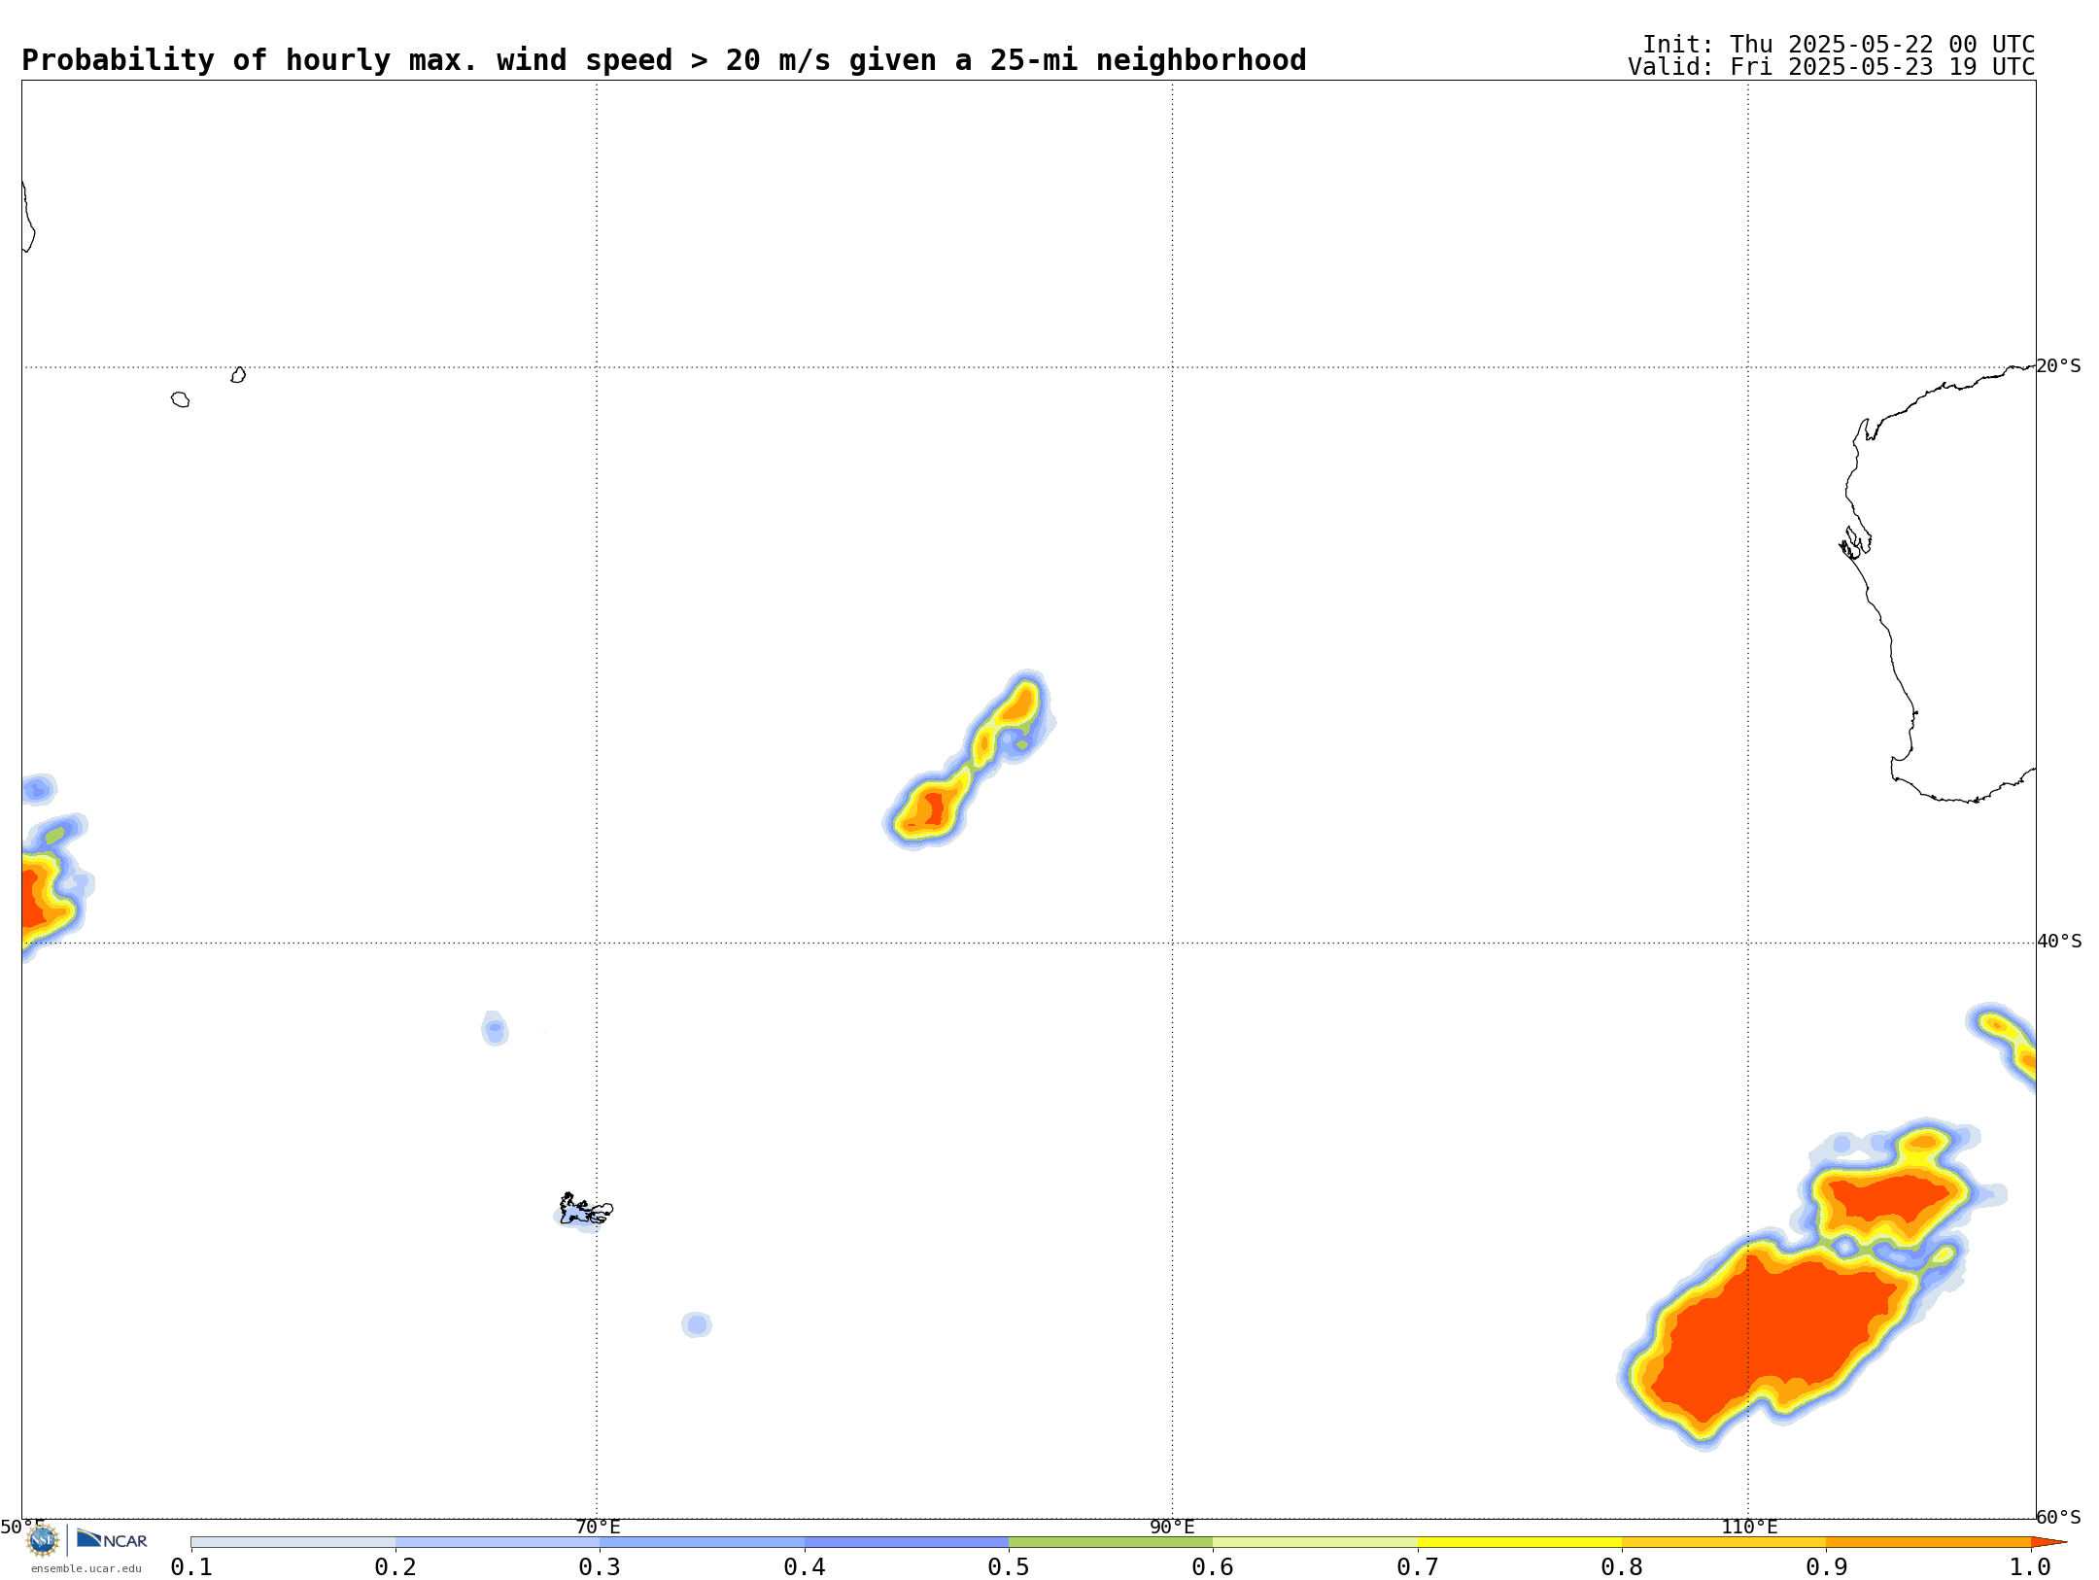Pick the green 0.5–0.6 colorbar segment
The image size is (2099, 1580).
tap(1111, 1542)
